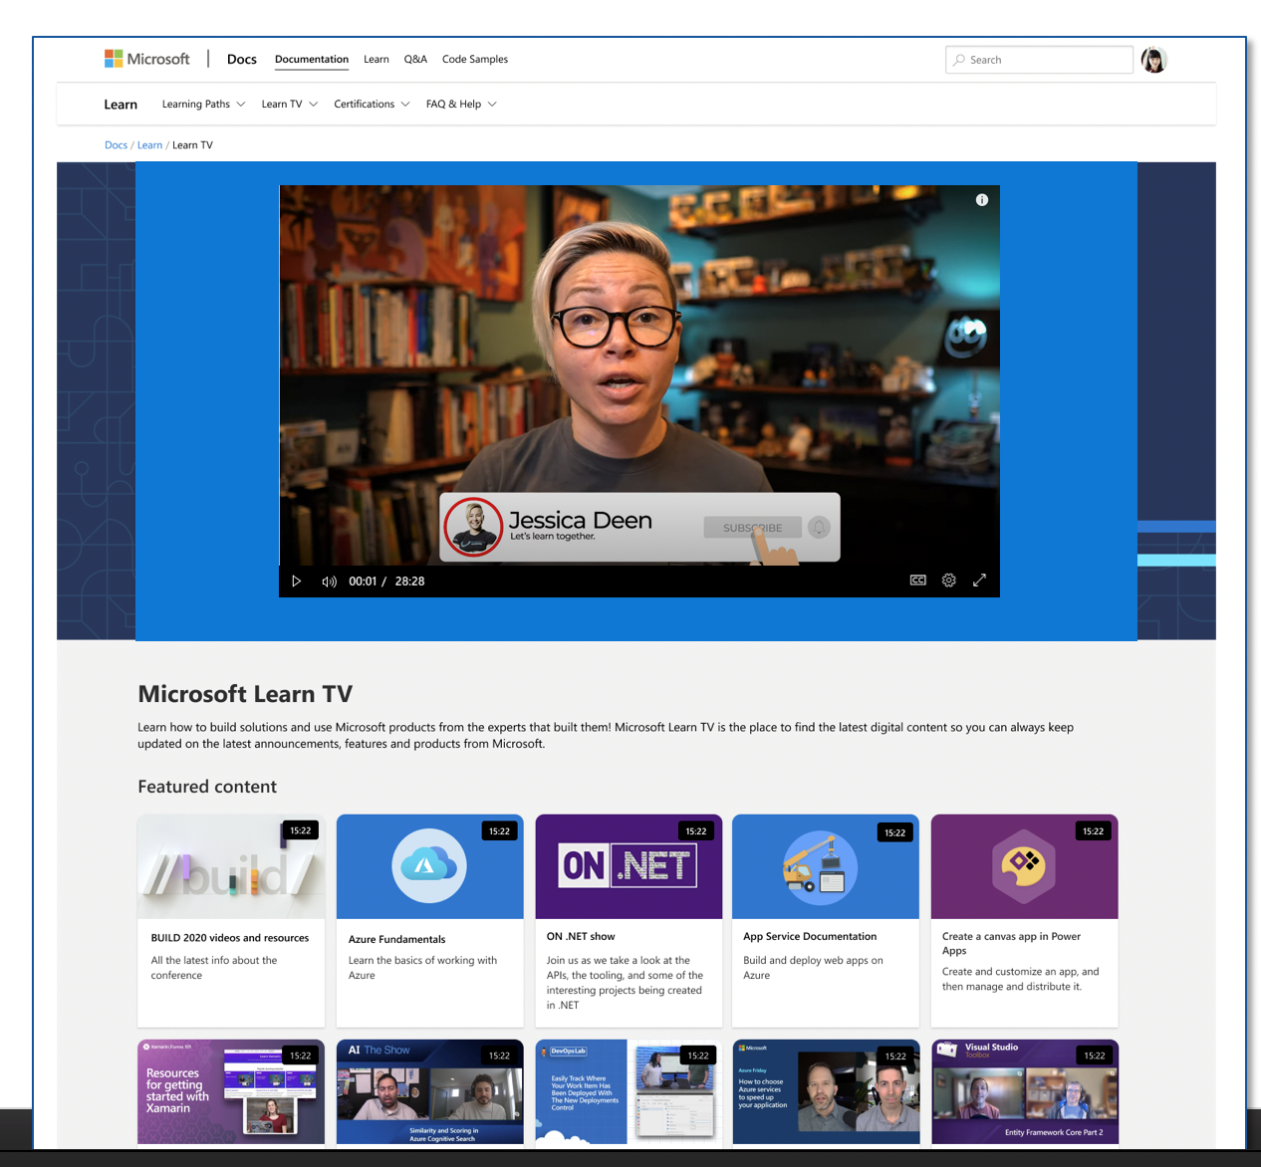The image size is (1261, 1167).
Task: Open the Learn tab in top navigation
Action: [x=377, y=60]
